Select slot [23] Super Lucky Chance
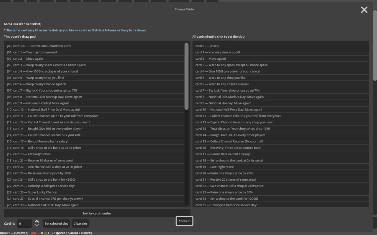This screenshot has width=377, height=235. (95, 192)
